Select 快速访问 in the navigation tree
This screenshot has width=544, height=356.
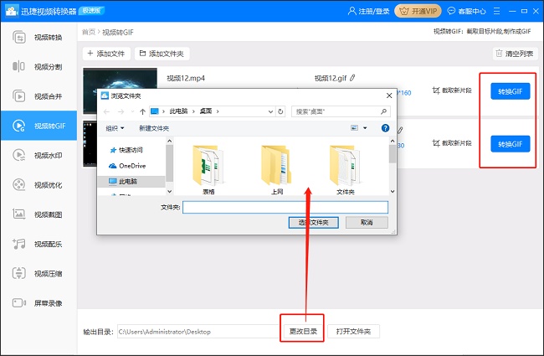[x=126, y=150]
